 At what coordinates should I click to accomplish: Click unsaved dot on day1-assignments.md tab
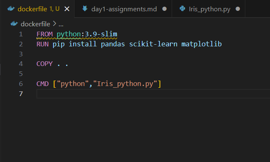165,9
